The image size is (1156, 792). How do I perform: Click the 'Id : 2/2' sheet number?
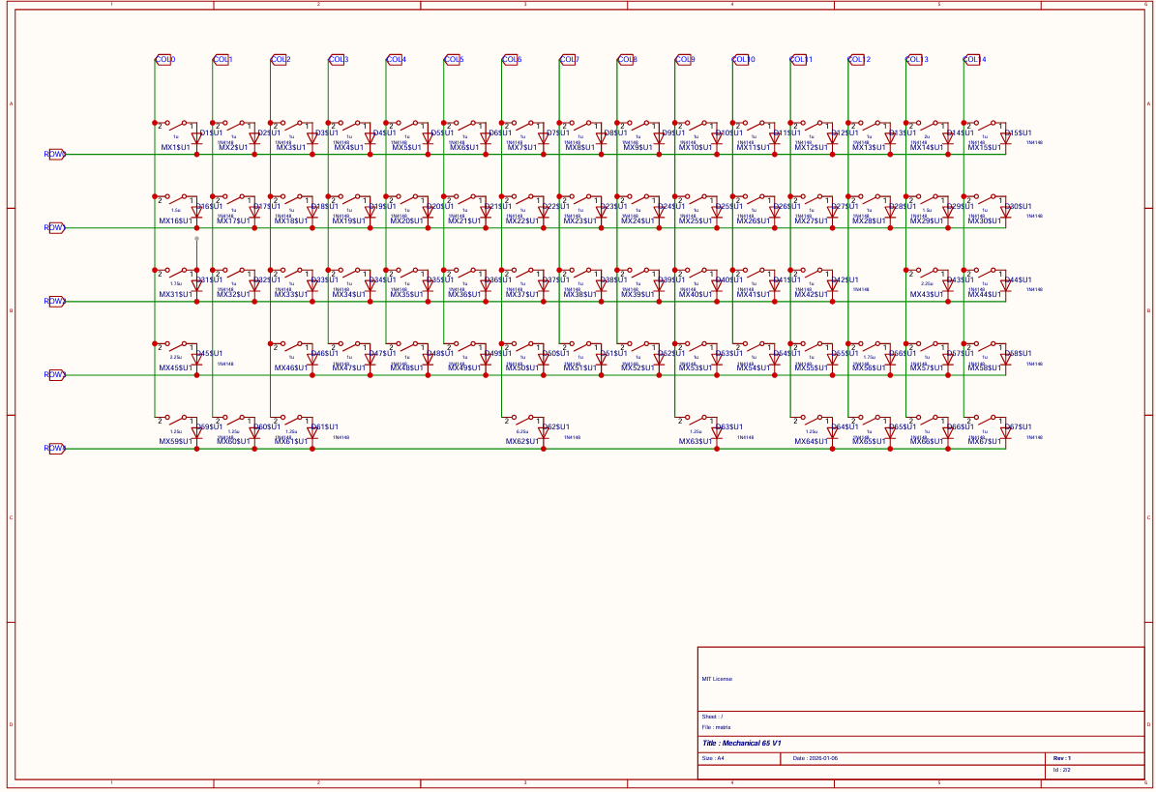1061,770
